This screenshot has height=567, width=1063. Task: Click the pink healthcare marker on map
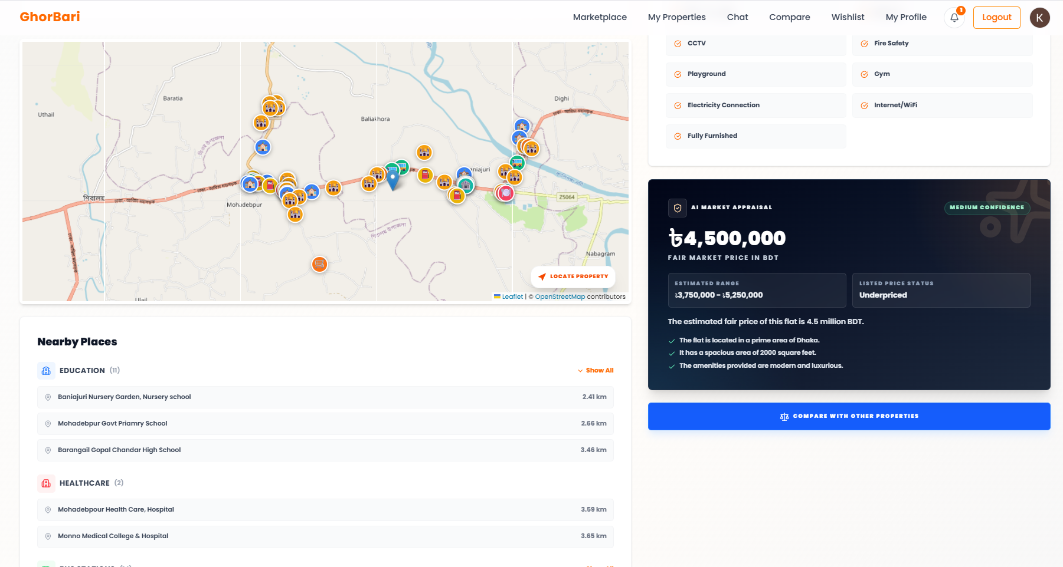506,193
